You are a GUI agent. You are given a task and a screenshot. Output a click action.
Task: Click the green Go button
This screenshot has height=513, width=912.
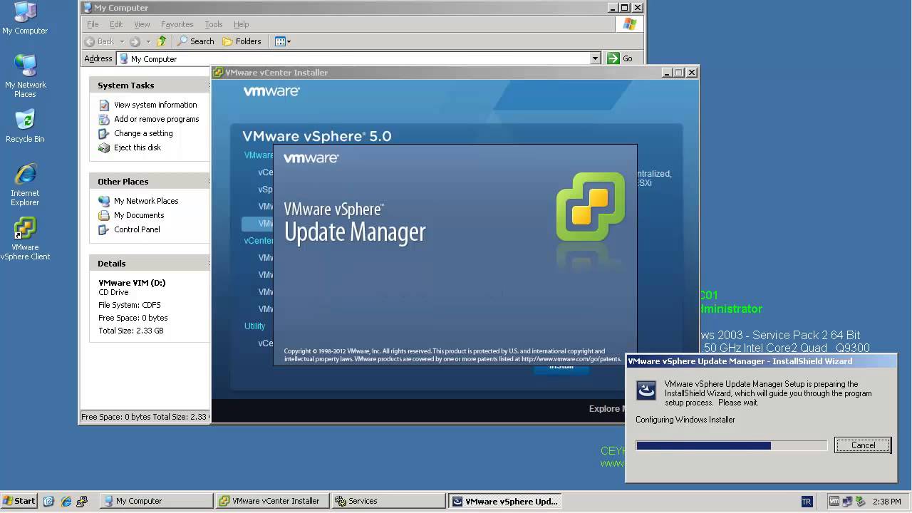pyautogui.click(x=613, y=58)
